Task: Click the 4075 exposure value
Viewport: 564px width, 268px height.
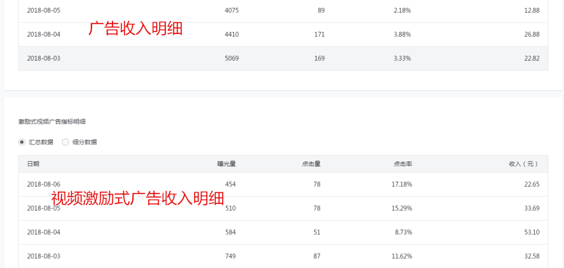Action: (x=231, y=10)
